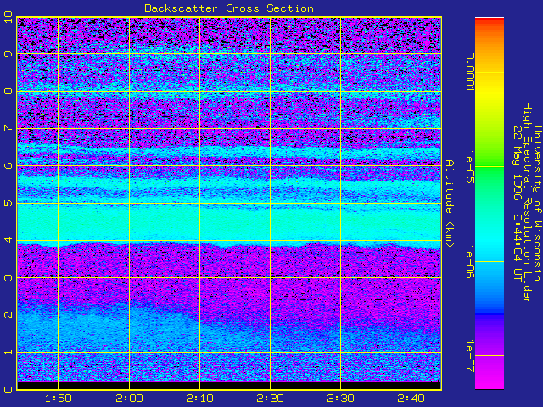Screen dimensions: 543x407
Task: Select the time axis label "2:00"
Action: point(129,399)
